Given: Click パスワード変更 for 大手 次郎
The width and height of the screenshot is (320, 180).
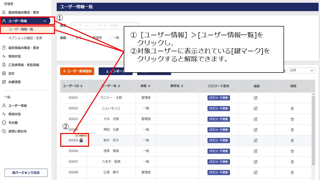Looking at the screenshot, I should (218, 119).
